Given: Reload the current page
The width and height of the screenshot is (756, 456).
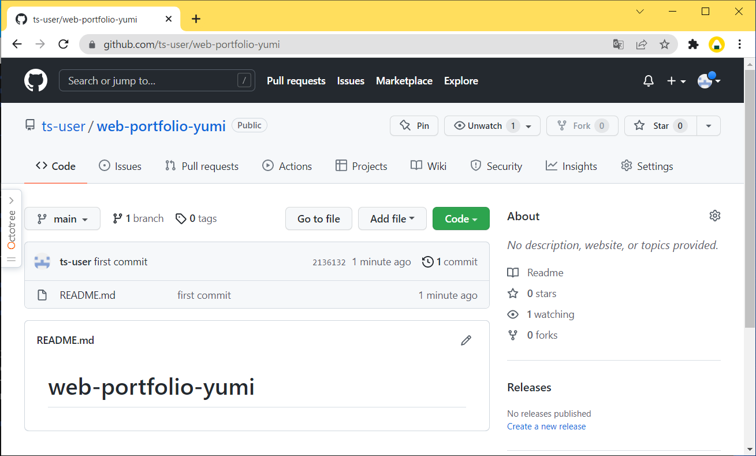Looking at the screenshot, I should (64, 45).
